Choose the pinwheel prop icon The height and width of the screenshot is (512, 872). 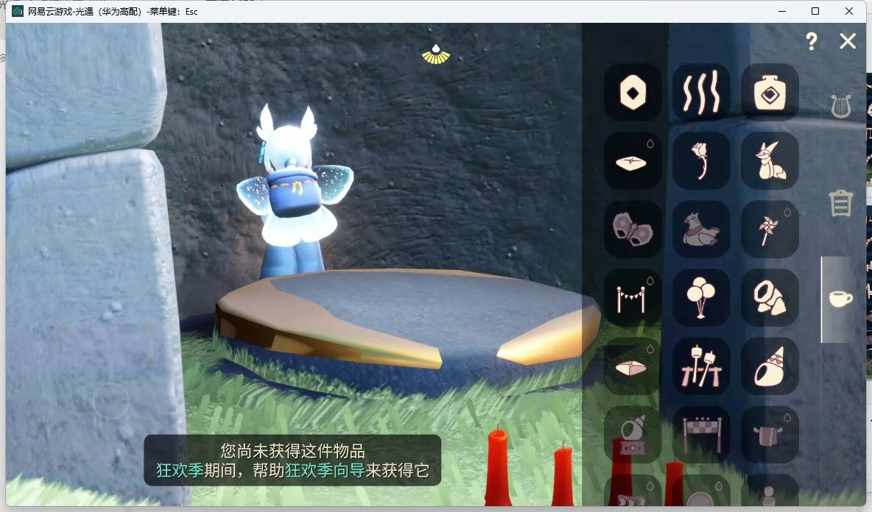770,230
